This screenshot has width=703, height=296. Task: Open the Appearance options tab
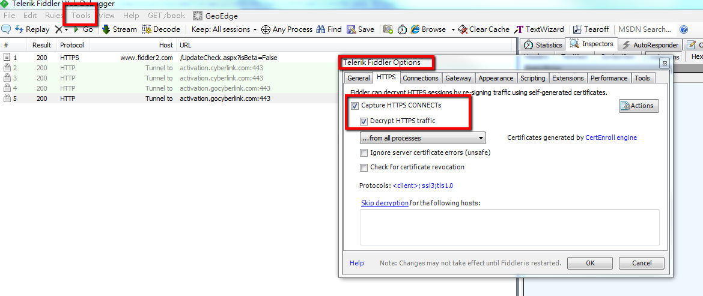(x=496, y=78)
